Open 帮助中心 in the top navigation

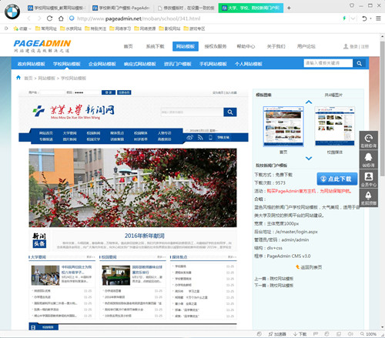click(246, 46)
